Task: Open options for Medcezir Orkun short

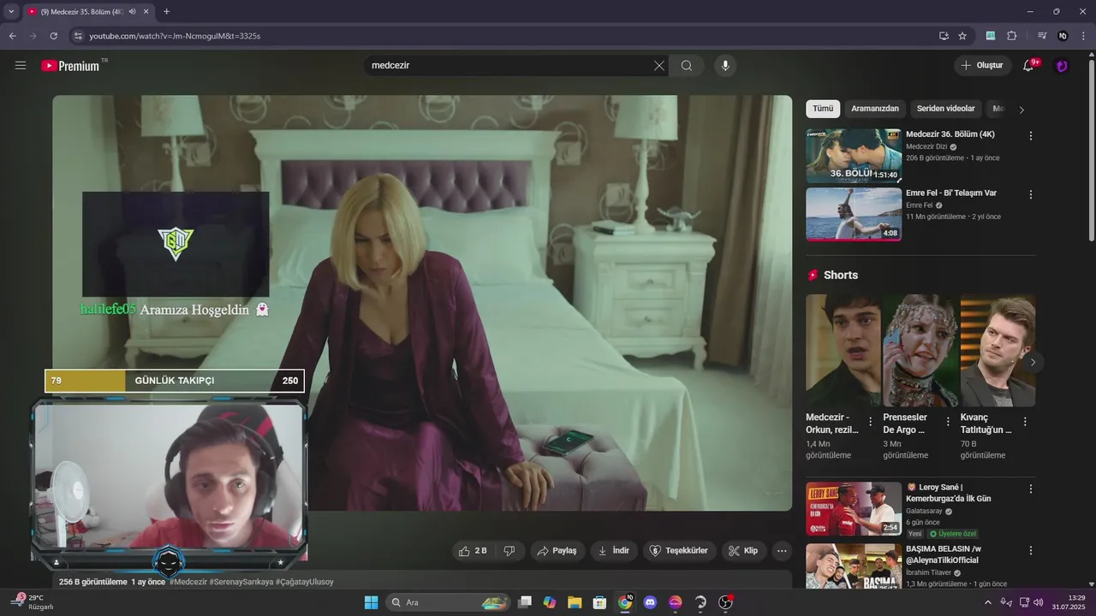Action: 871,422
